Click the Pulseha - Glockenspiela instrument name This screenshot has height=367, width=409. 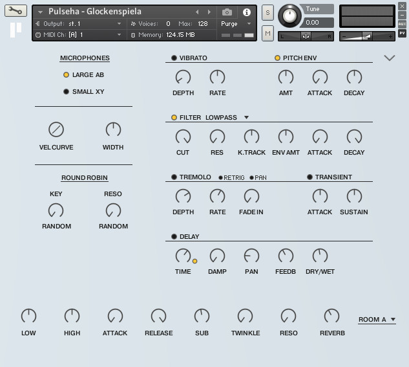[95, 12]
